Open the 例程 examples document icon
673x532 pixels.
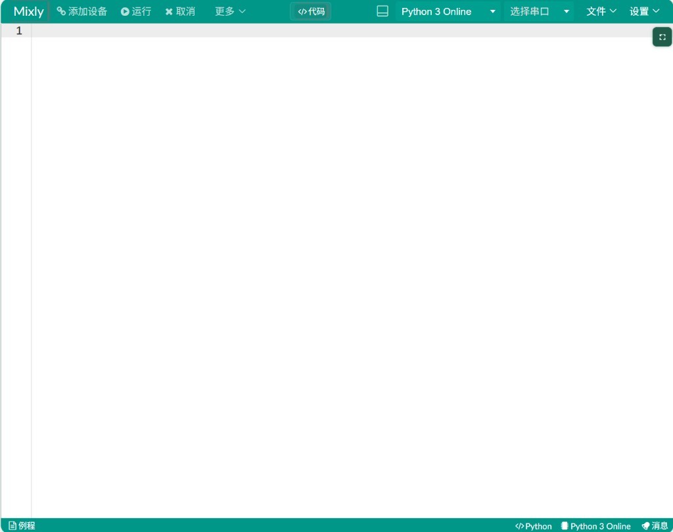(12, 525)
